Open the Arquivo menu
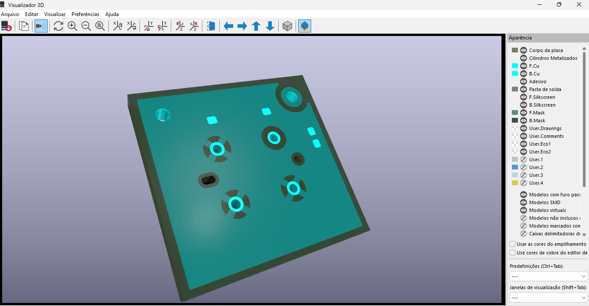 [x=10, y=14]
